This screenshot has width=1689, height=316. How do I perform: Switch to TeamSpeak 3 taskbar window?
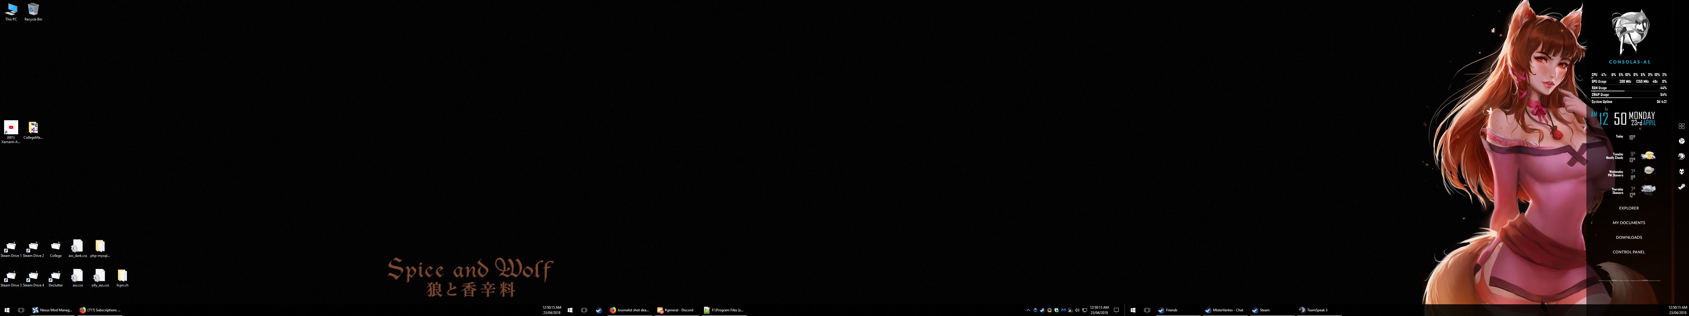pyautogui.click(x=1319, y=310)
